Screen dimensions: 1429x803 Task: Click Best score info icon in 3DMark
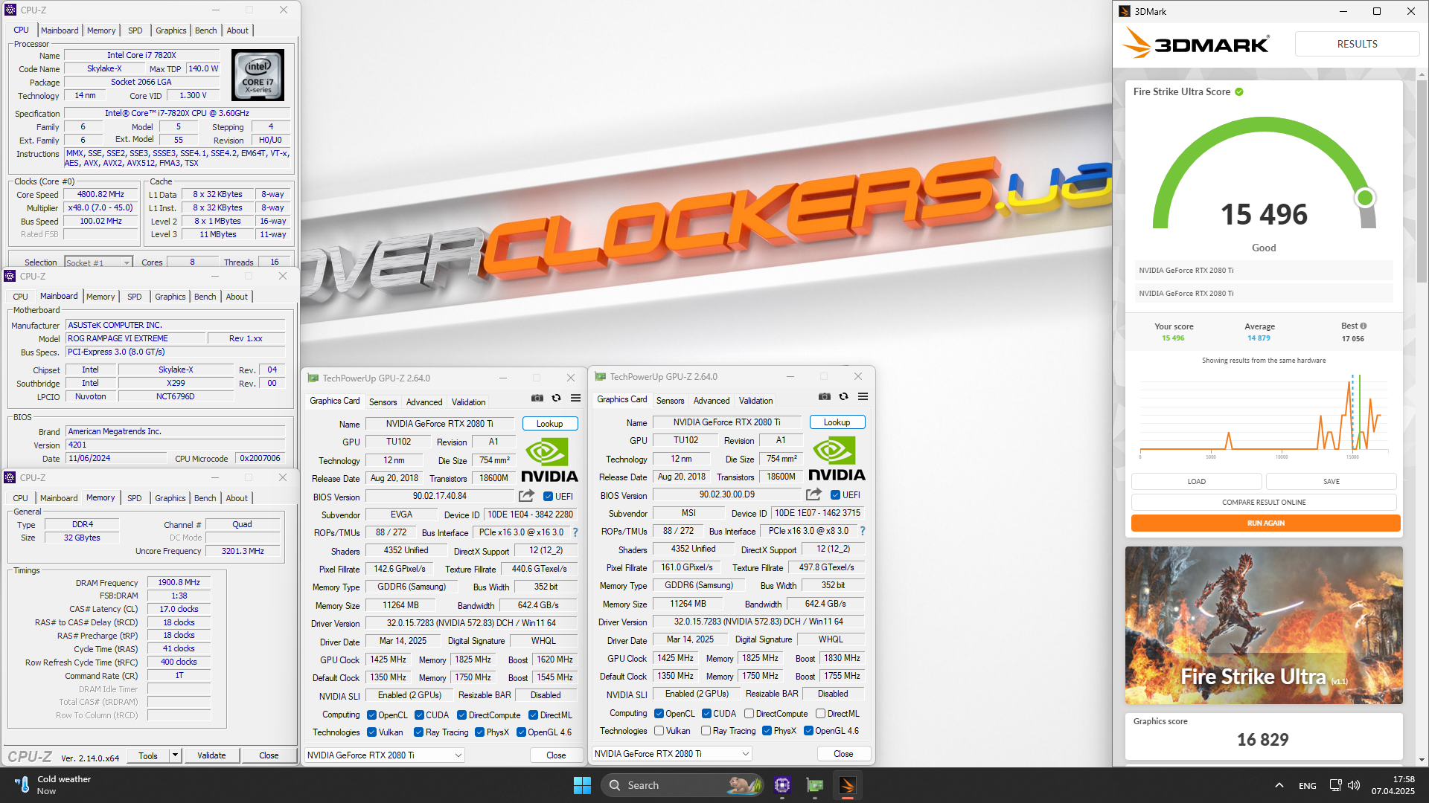coord(1364,326)
